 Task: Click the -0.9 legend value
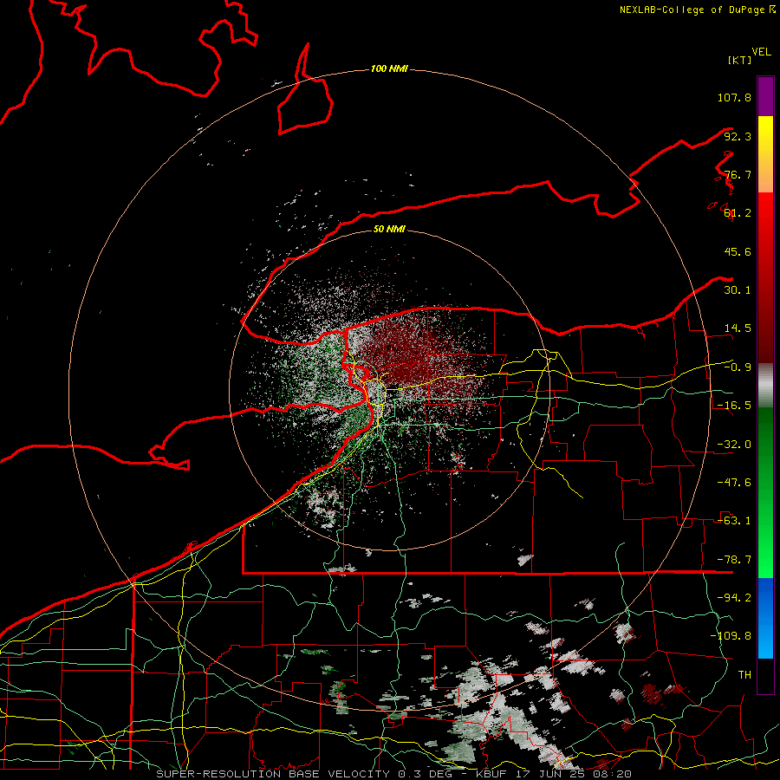click(738, 367)
